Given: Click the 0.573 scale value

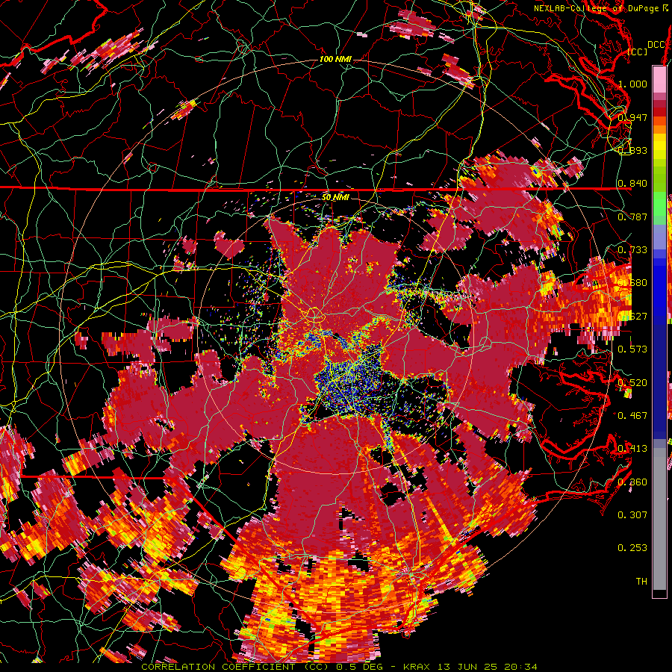Looking at the screenshot, I should pyautogui.click(x=632, y=349).
